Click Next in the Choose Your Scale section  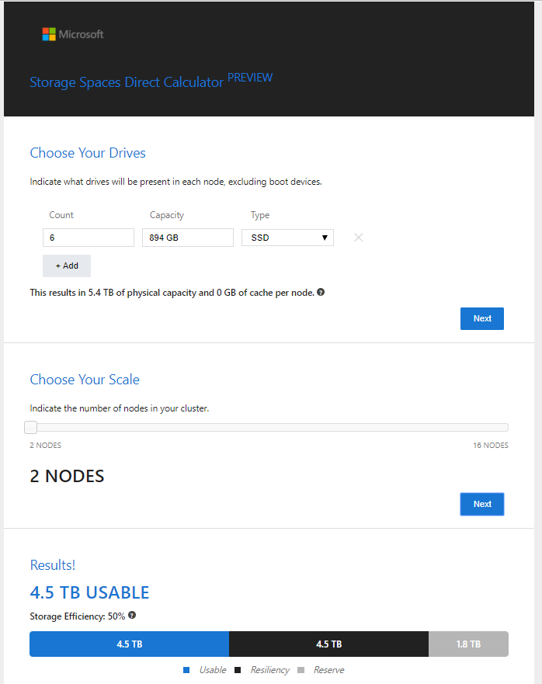pos(481,504)
